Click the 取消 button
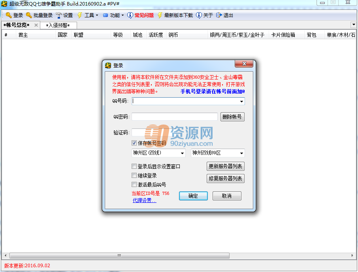This screenshot has height=272, width=358. point(227,196)
